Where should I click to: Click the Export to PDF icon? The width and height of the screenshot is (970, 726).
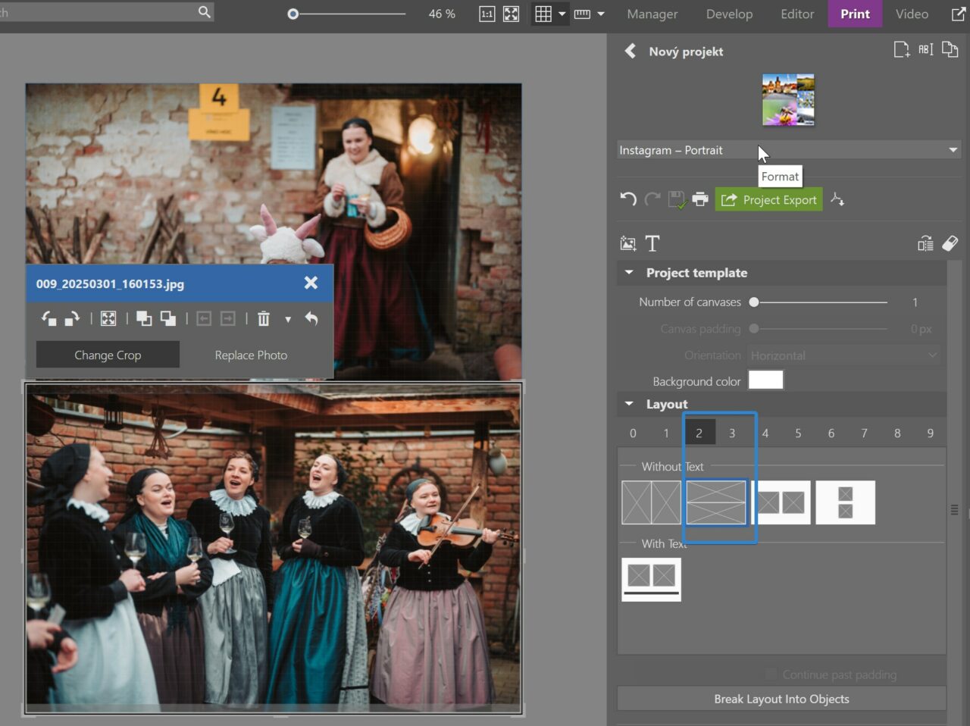pyautogui.click(x=837, y=199)
